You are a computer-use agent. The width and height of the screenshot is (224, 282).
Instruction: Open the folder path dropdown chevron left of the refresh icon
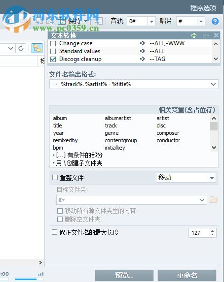click(x=10, y=48)
